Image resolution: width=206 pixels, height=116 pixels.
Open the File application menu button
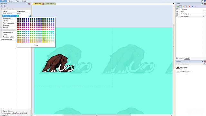(x=4, y=1)
